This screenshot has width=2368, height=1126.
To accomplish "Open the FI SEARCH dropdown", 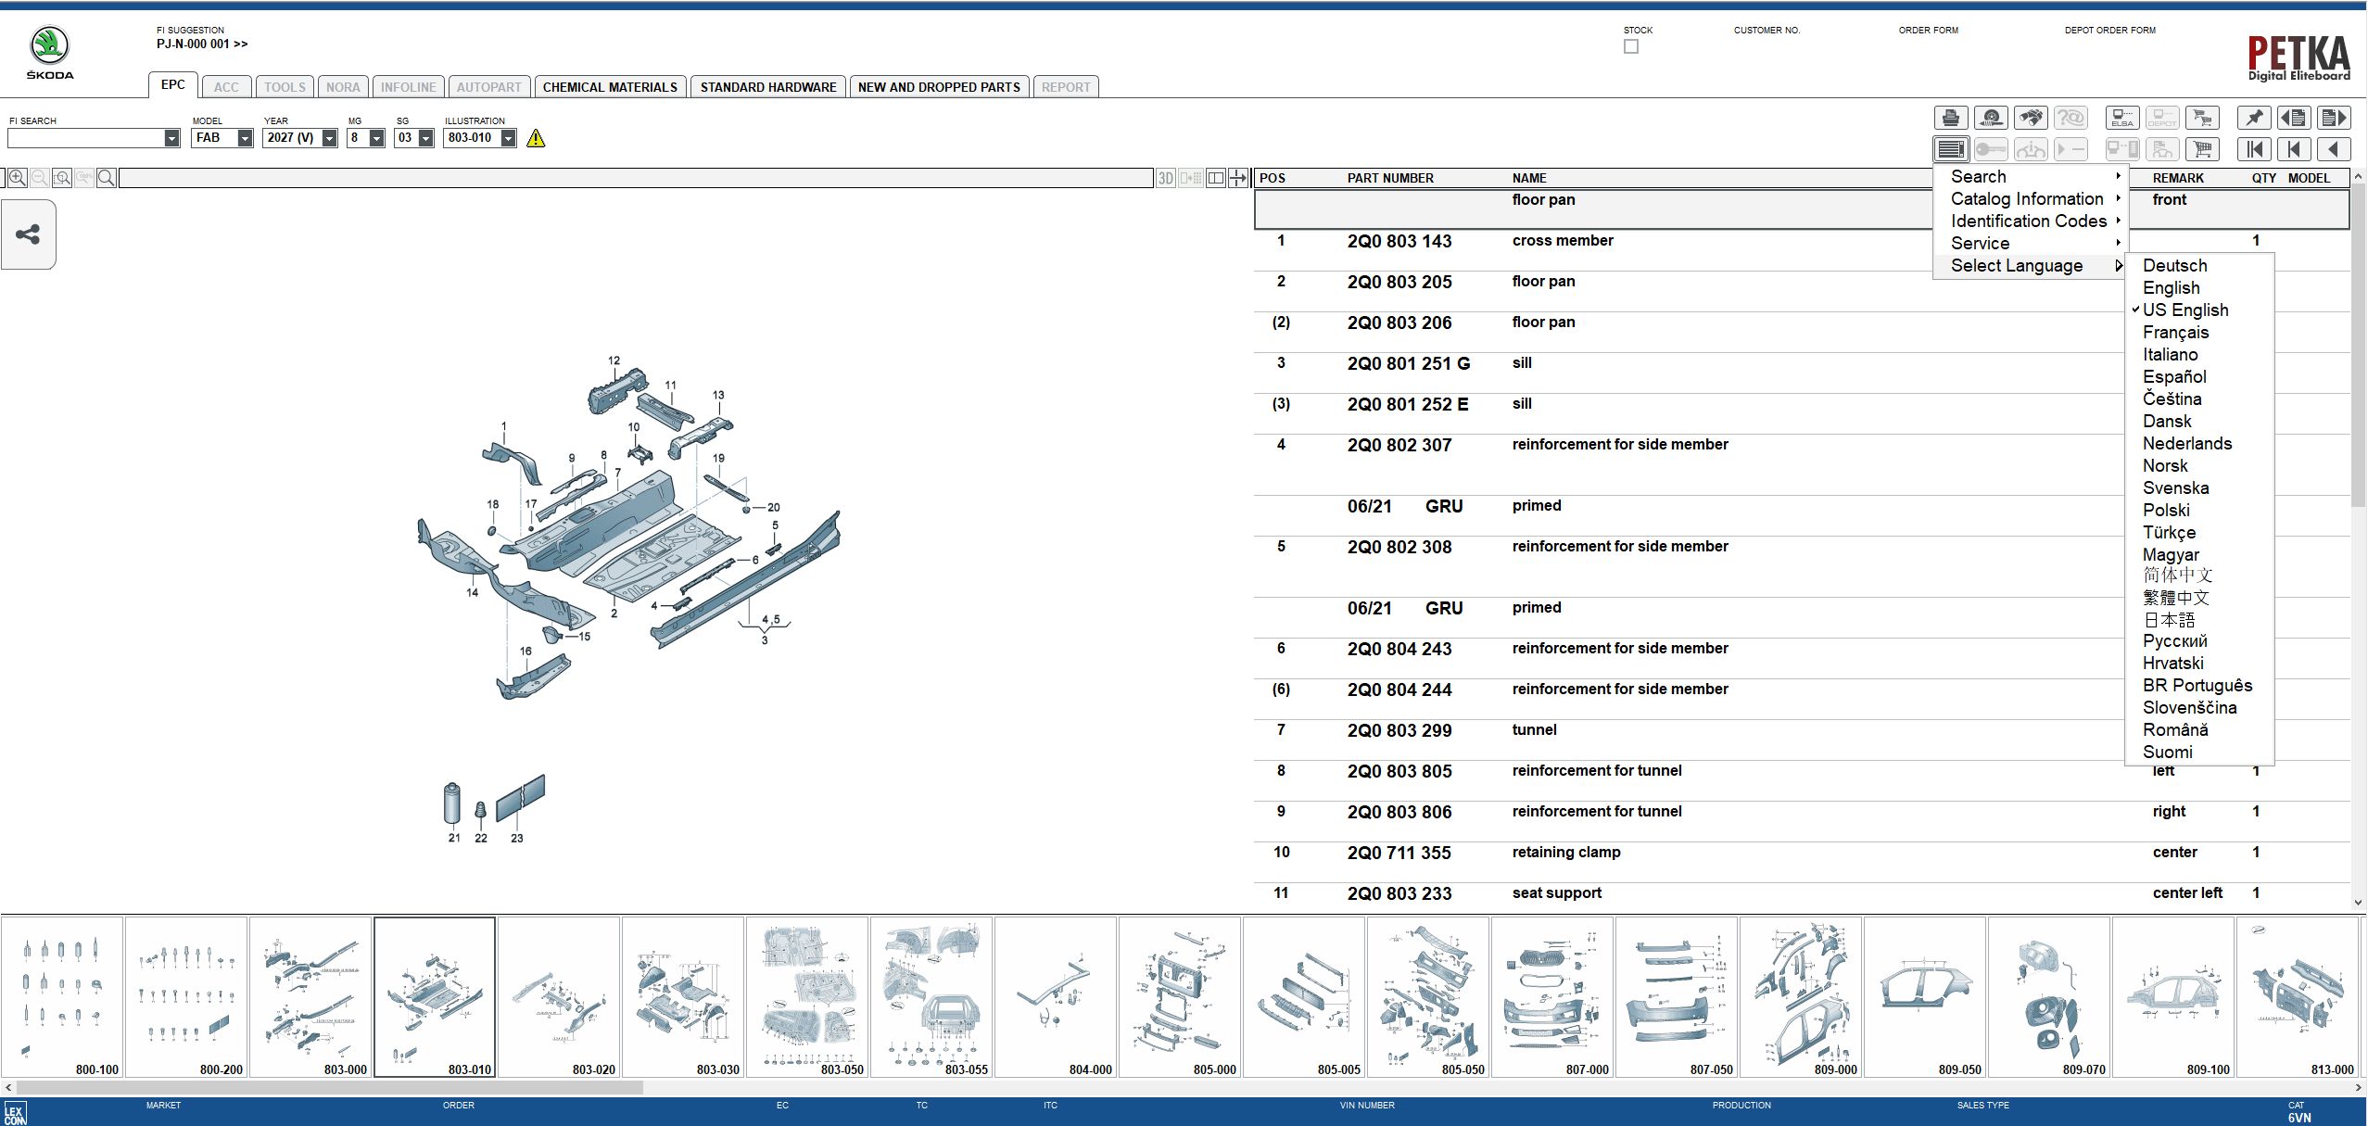I will tap(171, 138).
